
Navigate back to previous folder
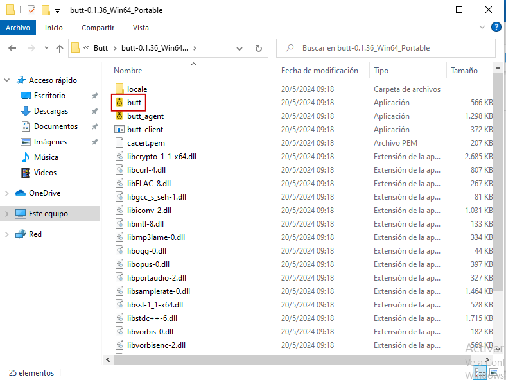(12, 48)
